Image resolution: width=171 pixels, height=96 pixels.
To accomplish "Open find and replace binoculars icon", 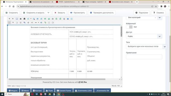I will coord(24,19).
